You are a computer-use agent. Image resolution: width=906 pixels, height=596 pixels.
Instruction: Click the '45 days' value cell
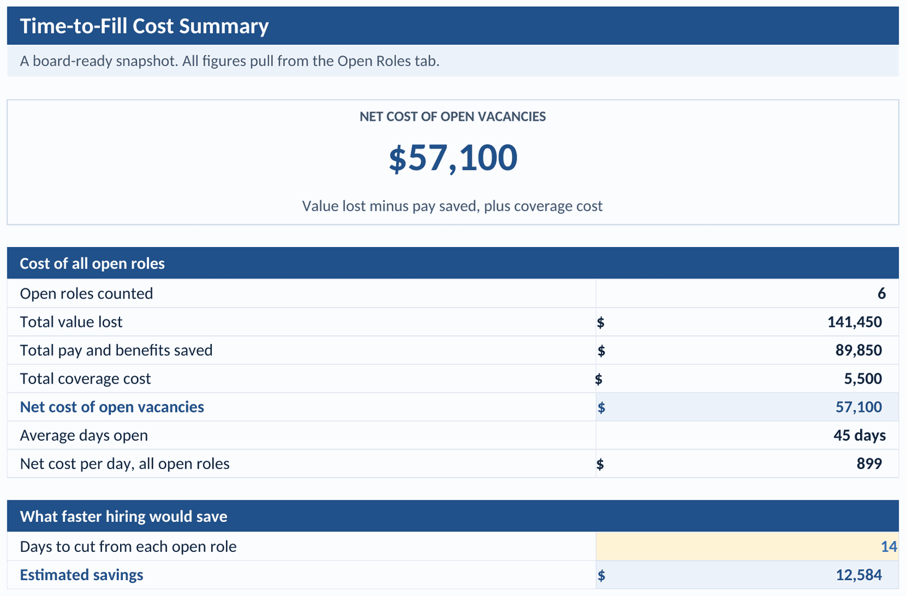point(747,435)
